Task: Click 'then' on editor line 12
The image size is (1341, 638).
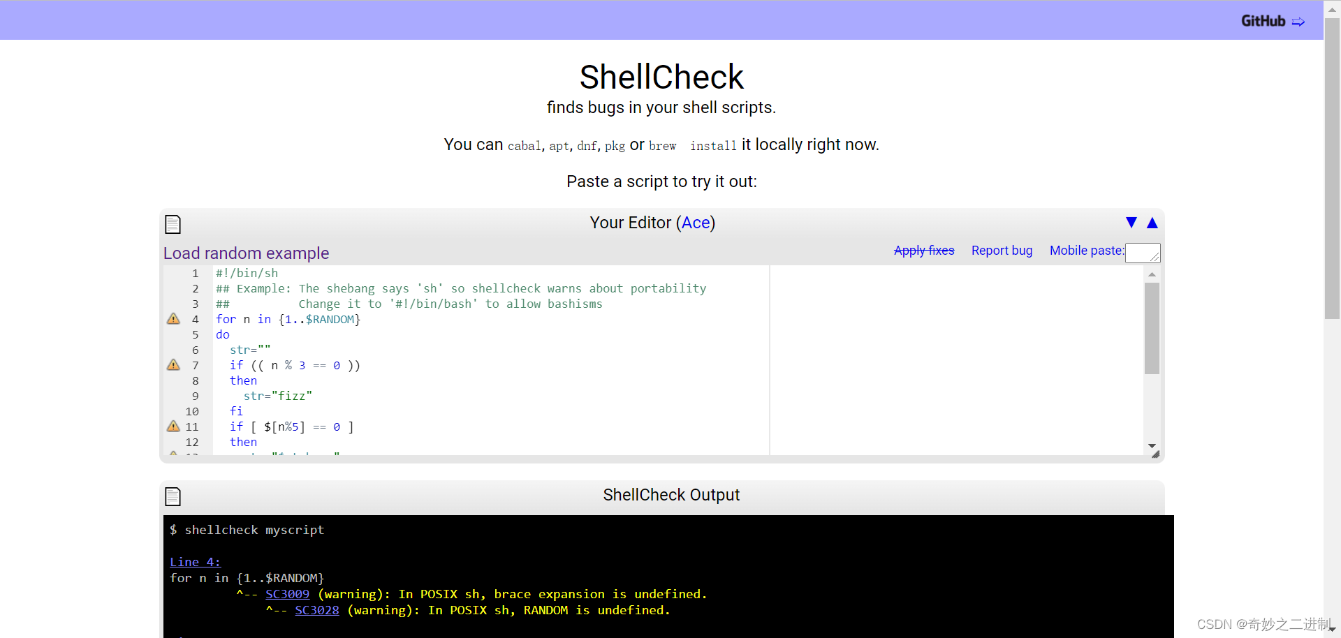Action: [243, 442]
